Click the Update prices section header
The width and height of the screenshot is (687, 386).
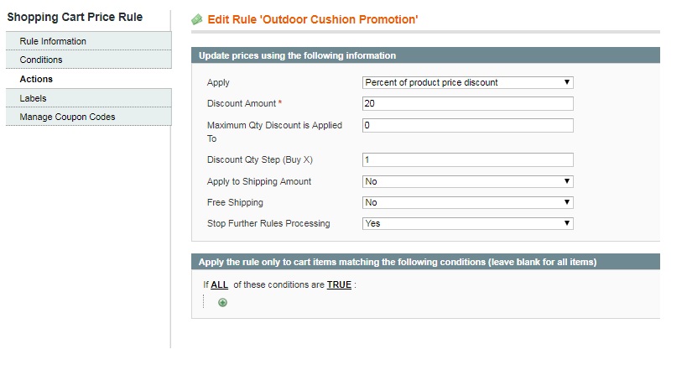coord(425,55)
